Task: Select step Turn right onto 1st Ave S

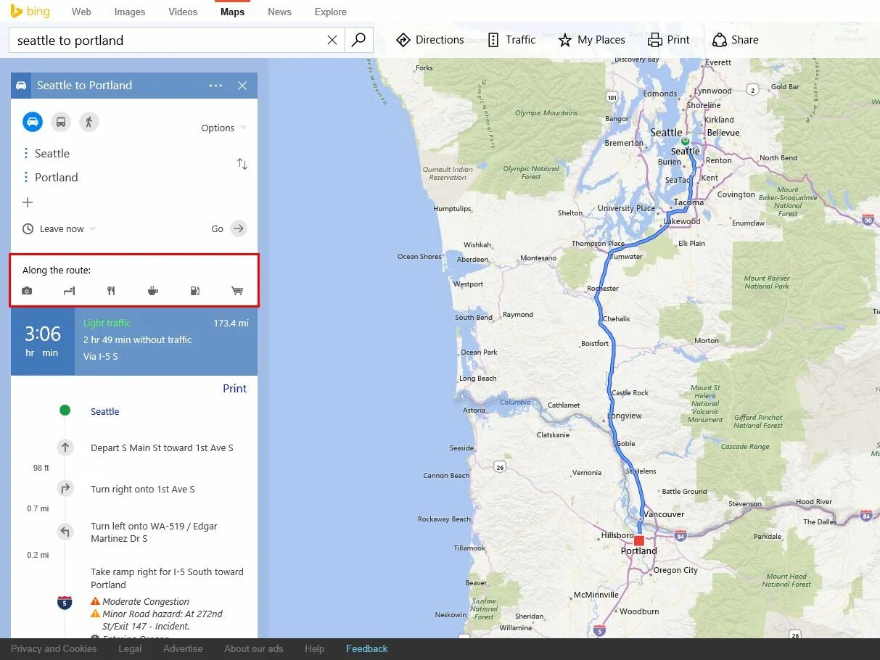Action: (x=142, y=490)
